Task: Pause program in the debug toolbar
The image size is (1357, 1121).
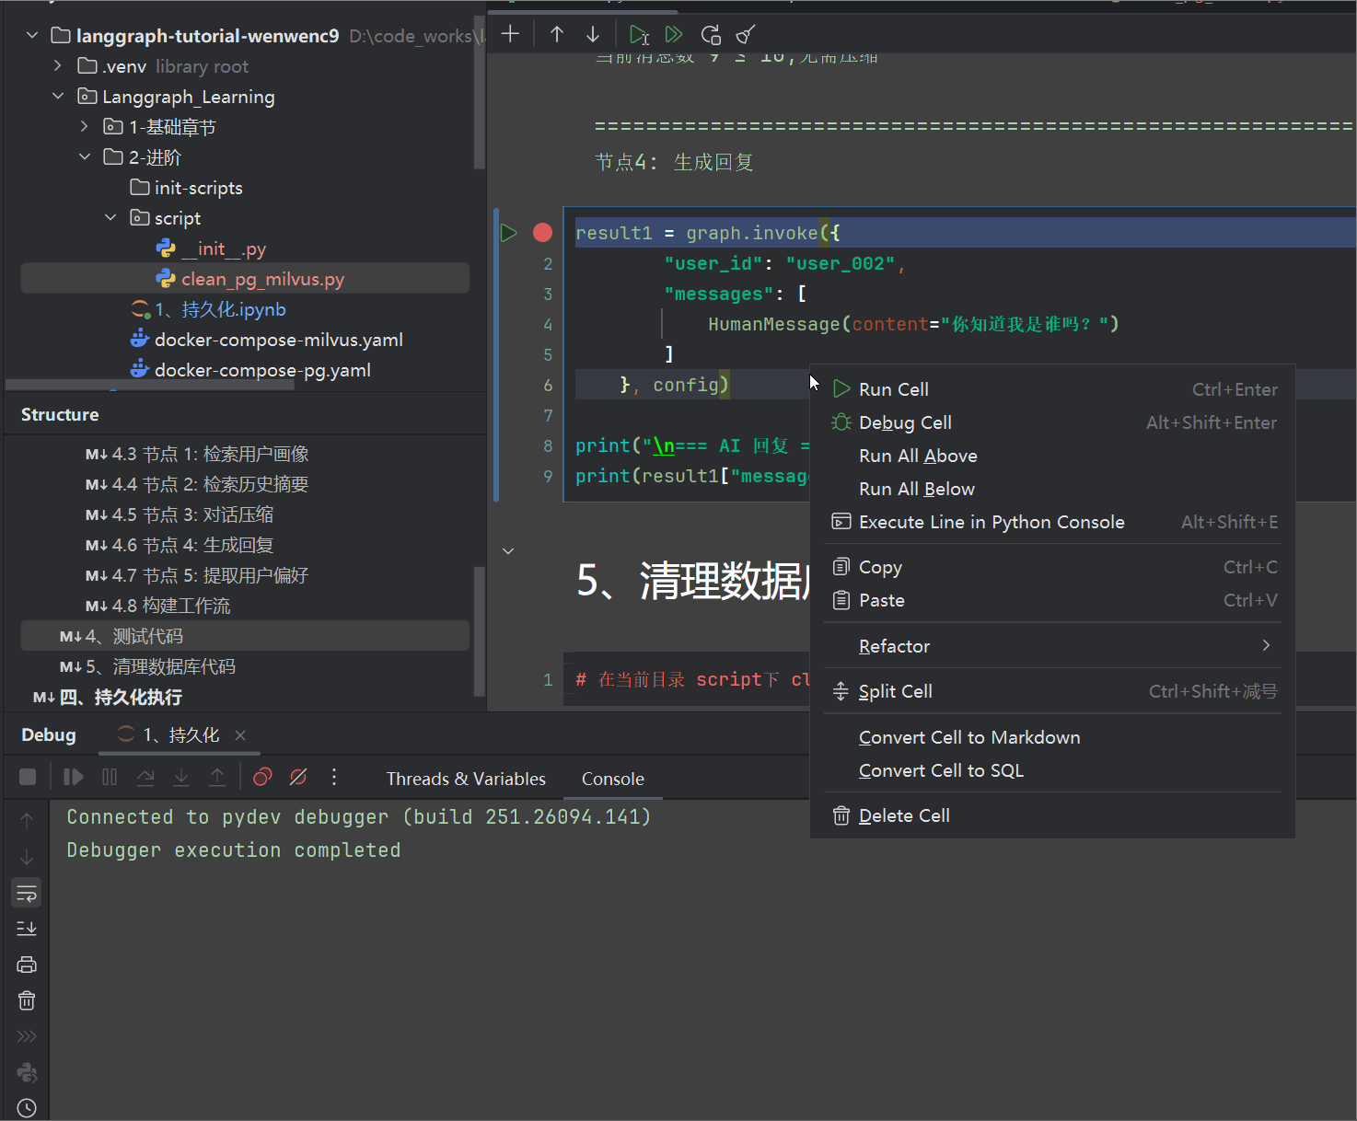Action: [110, 777]
